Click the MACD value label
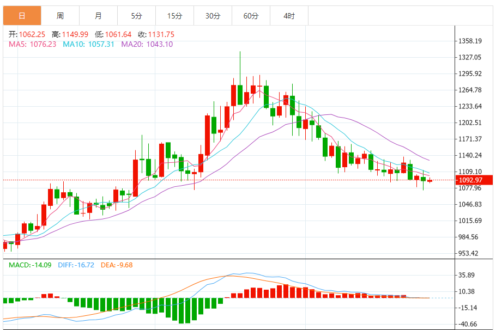The height and width of the screenshot is (330, 496). [30, 265]
